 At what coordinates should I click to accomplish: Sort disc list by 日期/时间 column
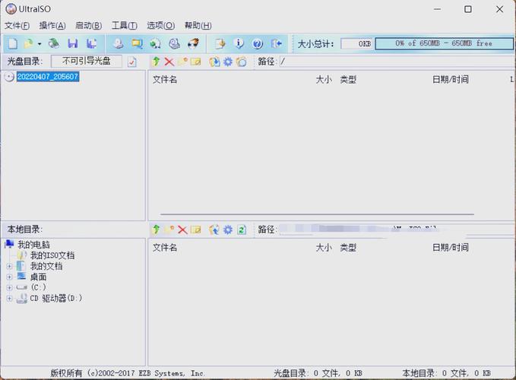coord(450,79)
